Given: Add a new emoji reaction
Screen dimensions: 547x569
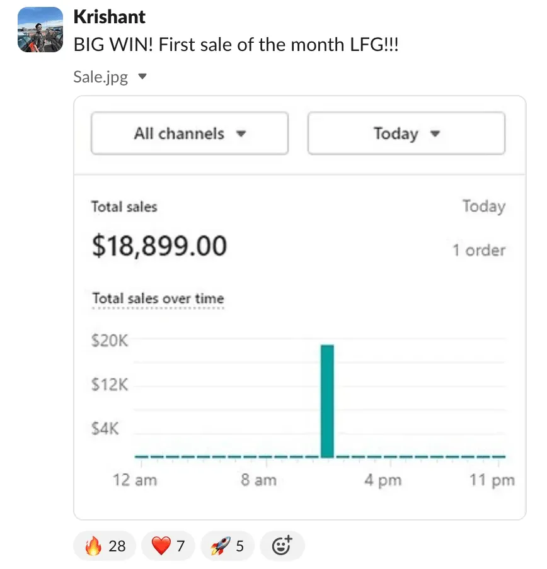Looking at the screenshot, I should pos(282,546).
